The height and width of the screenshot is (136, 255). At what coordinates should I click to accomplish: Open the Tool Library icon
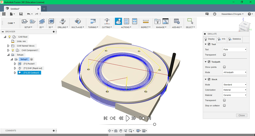[157, 21]
